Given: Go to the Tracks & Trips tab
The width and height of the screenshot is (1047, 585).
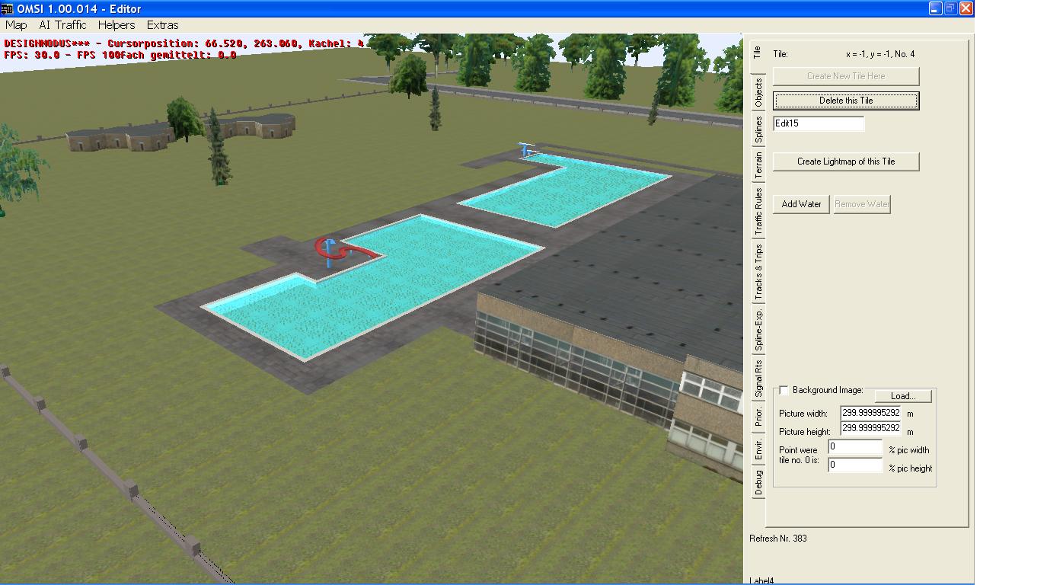Looking at the screenshot, I should (758, 271).
